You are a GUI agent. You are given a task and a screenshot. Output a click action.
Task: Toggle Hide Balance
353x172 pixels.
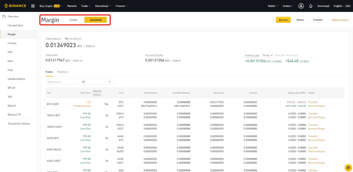click(x=73, y=39)
